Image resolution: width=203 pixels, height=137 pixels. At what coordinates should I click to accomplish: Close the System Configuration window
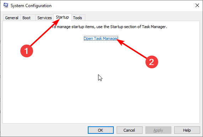197,5
